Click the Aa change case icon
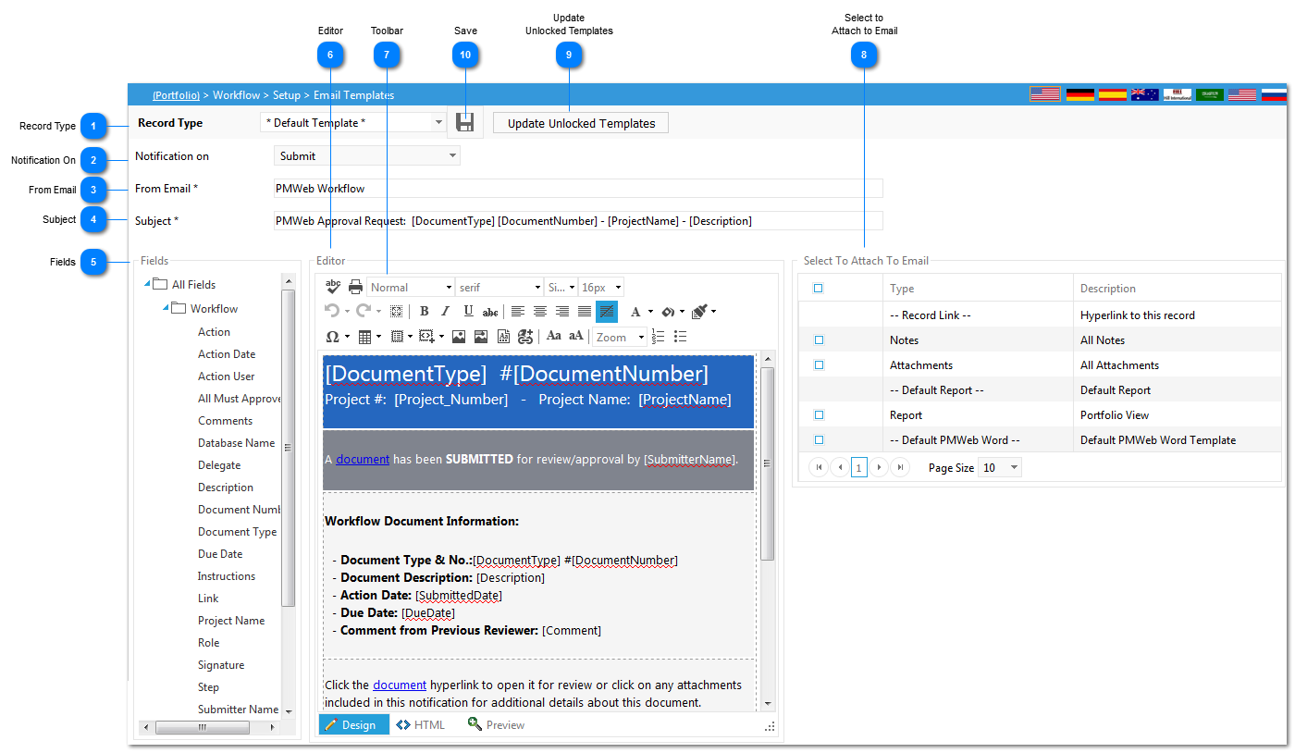Image resolution: width=1295 pixels, height=753 pixels. pos(554,337)
